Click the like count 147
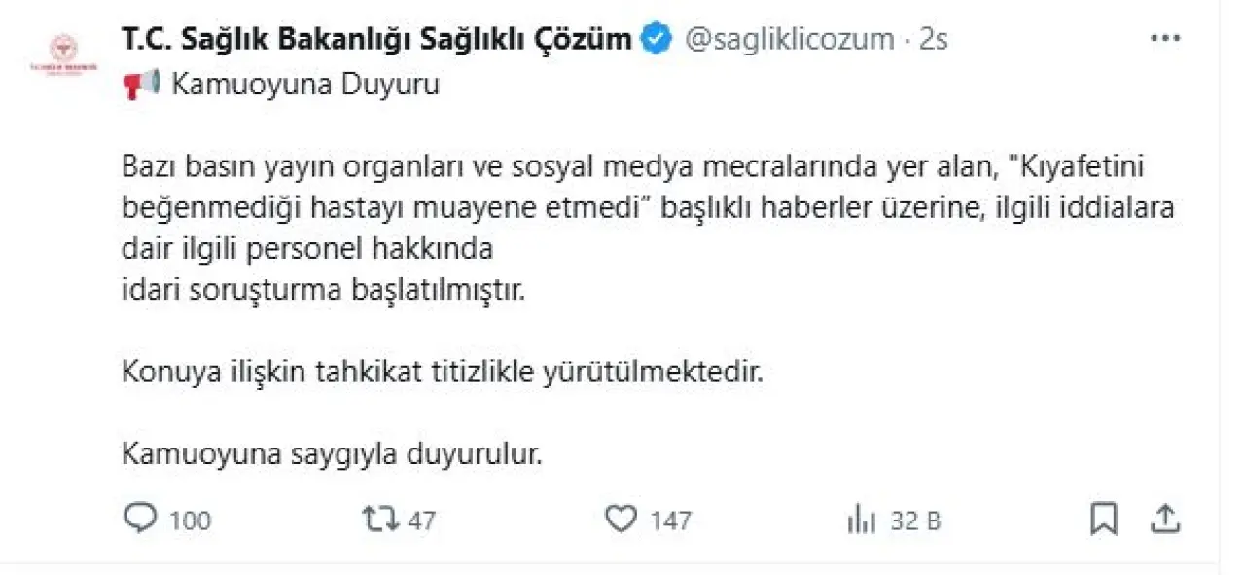The width and height of the screenshot is (1245, 575). (x=671, y=521)
